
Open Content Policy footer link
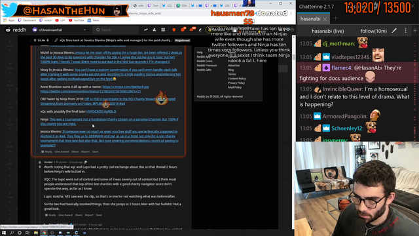pyautogui.click(x=237, y=79)
